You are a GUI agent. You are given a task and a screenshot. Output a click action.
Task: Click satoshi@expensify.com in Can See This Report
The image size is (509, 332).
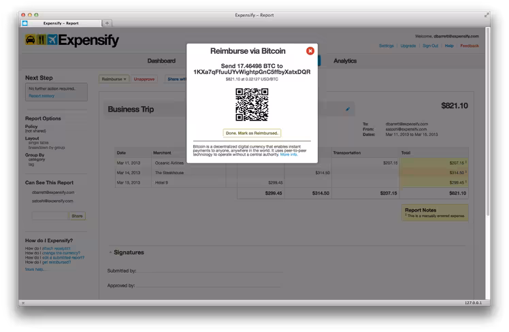pyautogui.click(x=52, y=201)
